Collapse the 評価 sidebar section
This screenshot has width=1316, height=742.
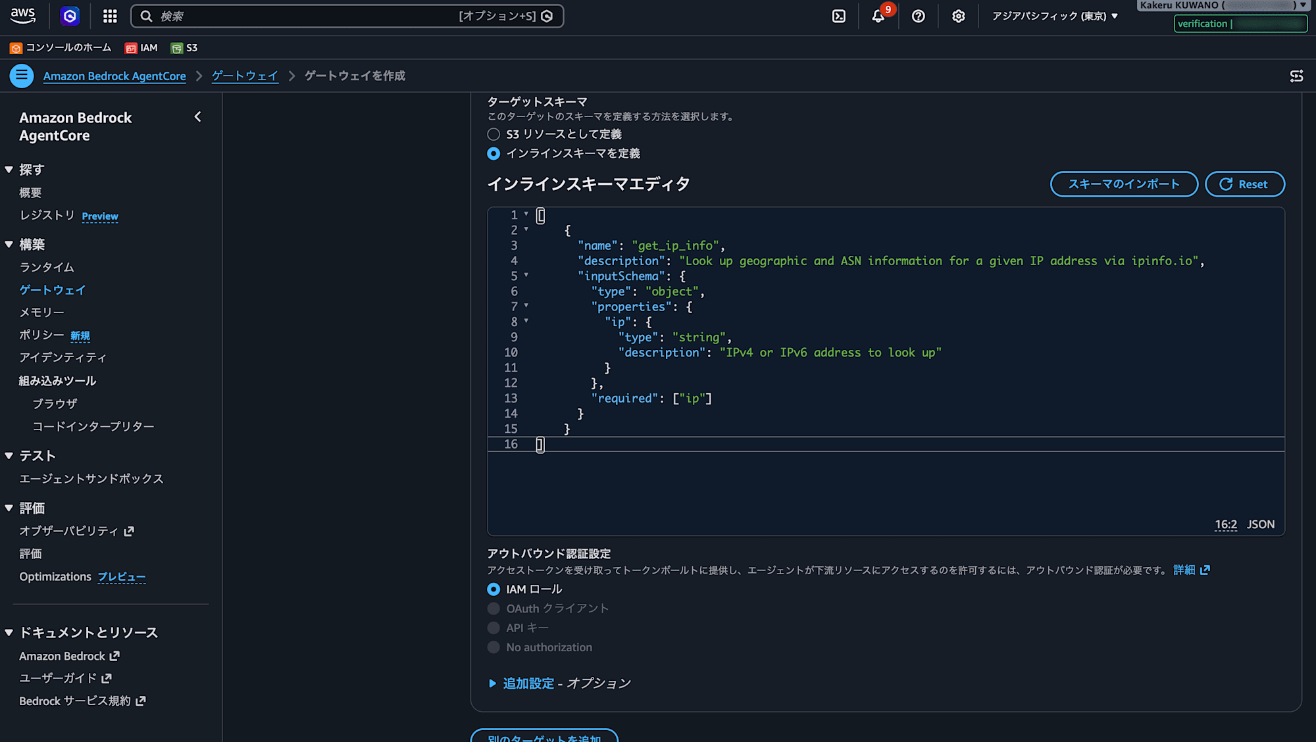[9, 508]
